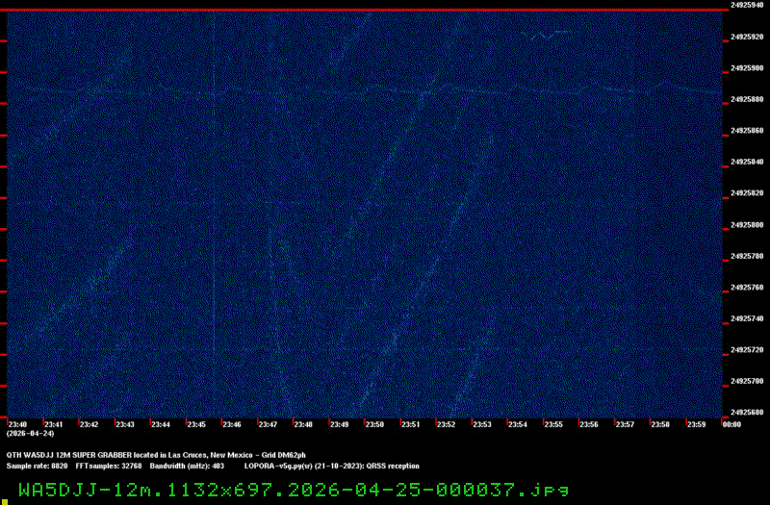Pick time axis label 23:59
770x505 pixels.
696,424
